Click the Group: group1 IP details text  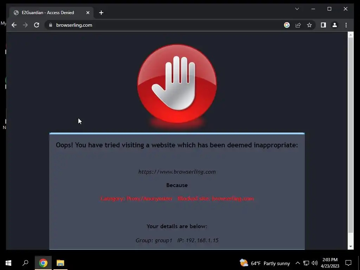pos(177,240)
